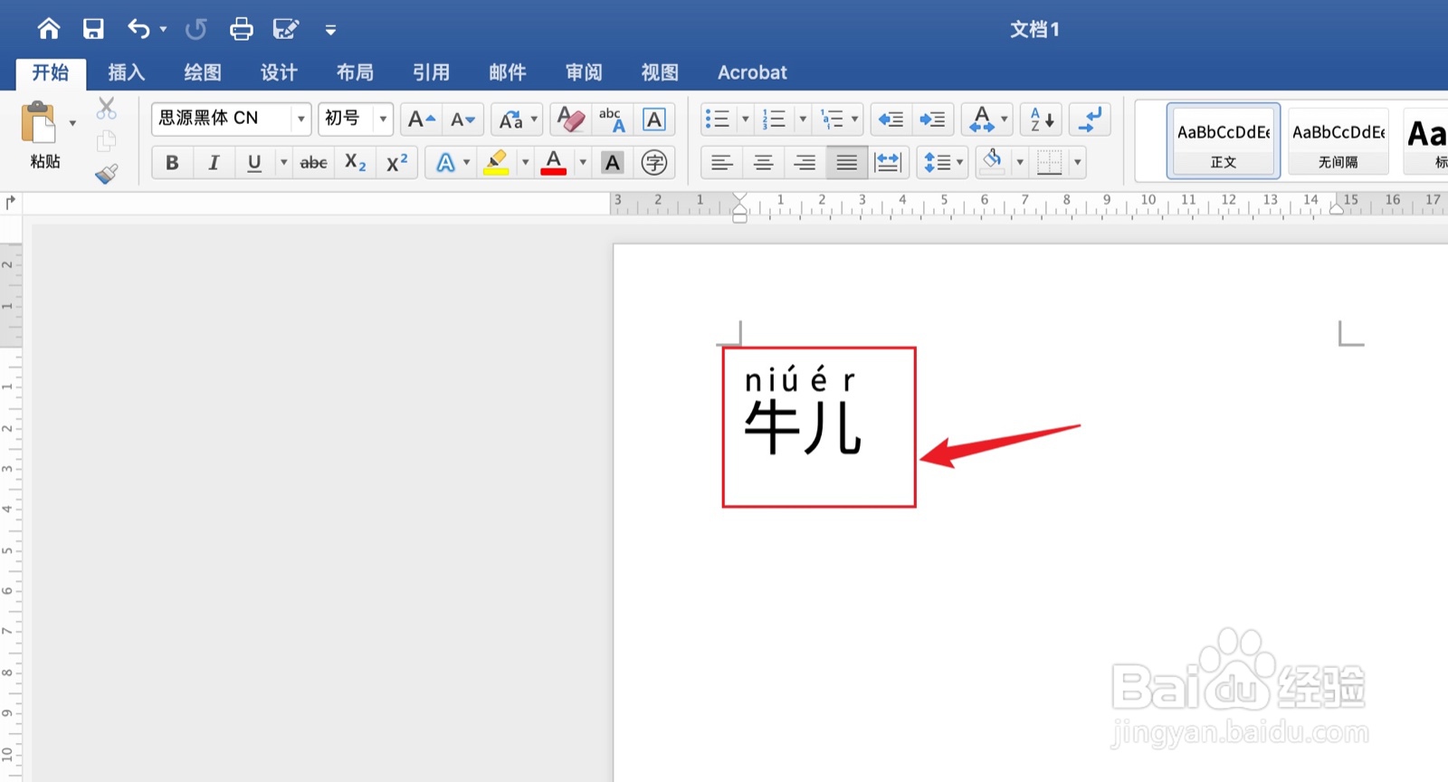Select the 正文 style

pyautogui.click(x=1224, y=140)
